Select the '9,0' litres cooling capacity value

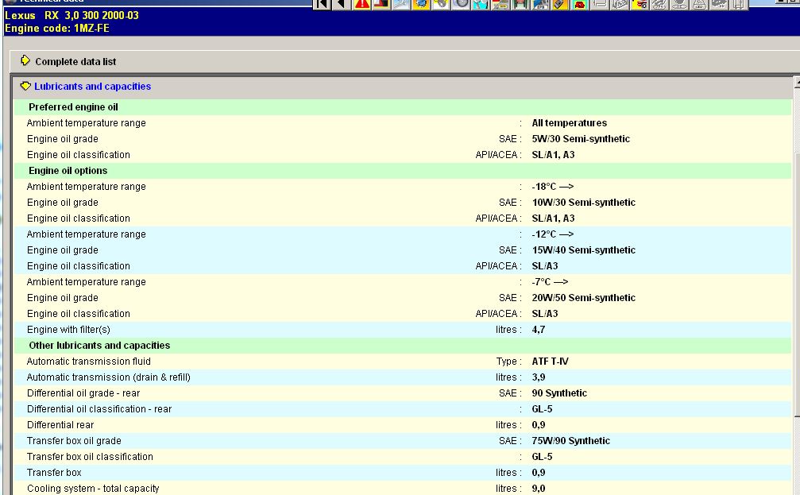click(539, 489)
